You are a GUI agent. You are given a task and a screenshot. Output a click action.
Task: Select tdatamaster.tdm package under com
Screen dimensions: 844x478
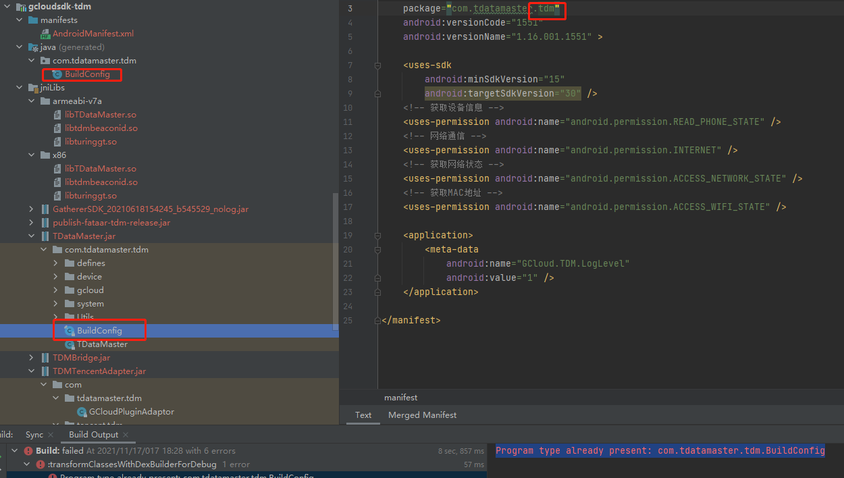pyautogui.click(x=109, y=398)
